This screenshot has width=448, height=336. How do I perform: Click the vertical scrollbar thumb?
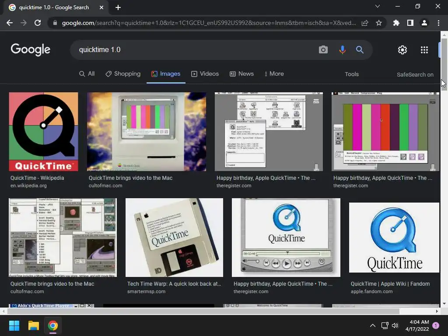[x=444, y=64]
